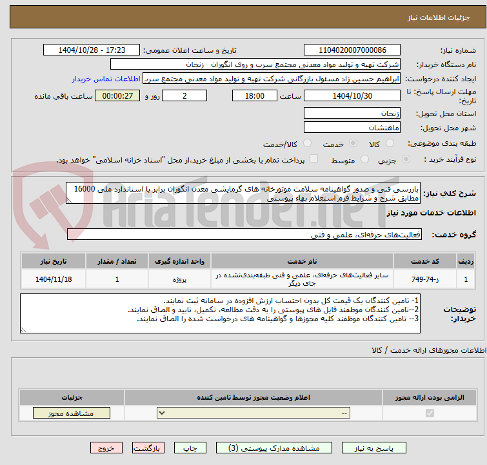
Task: Click the کد خدمت column header
Action: click(x=425, y=262)
